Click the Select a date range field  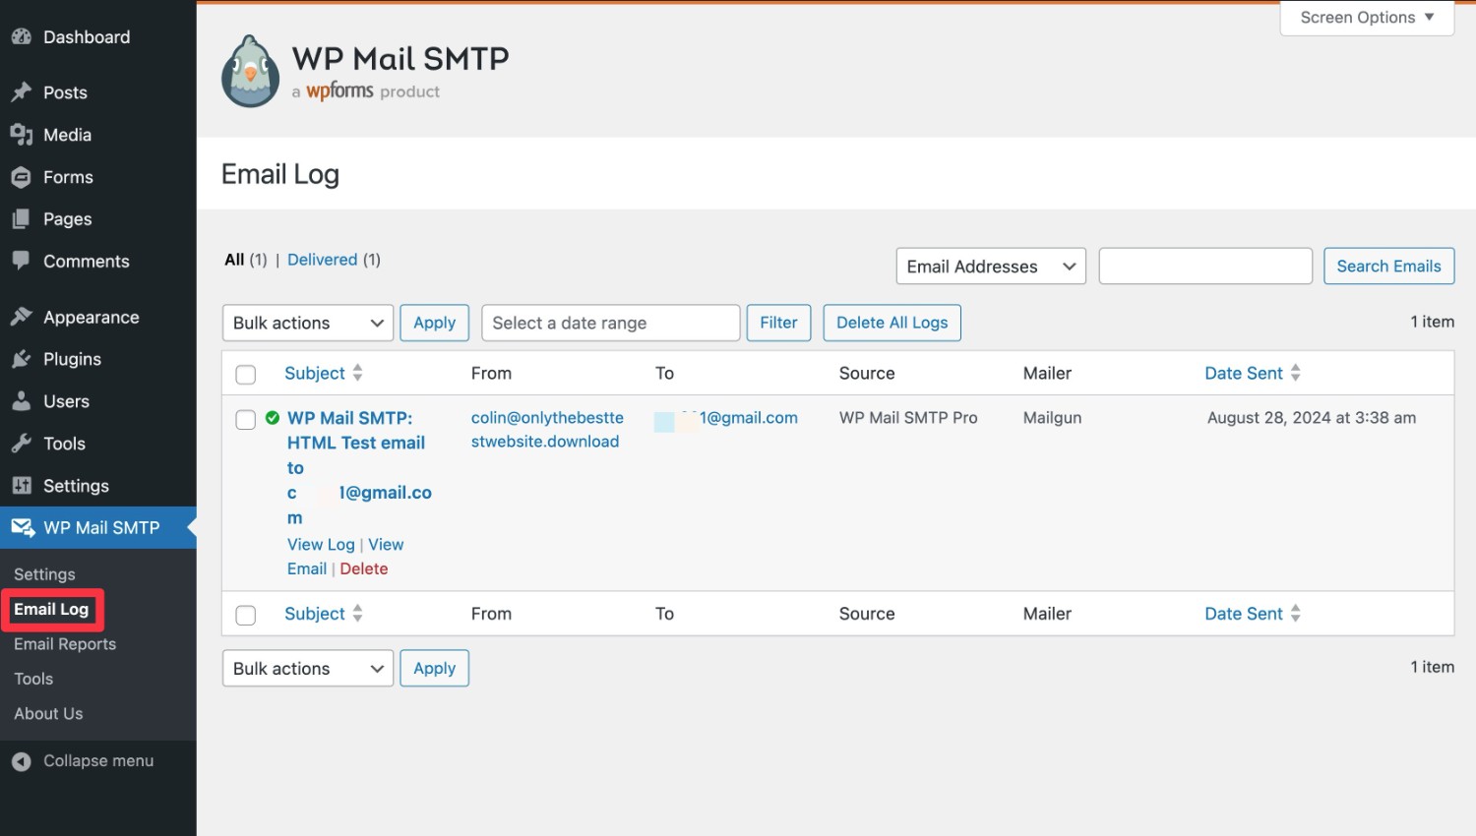click(x=610, y=323)
